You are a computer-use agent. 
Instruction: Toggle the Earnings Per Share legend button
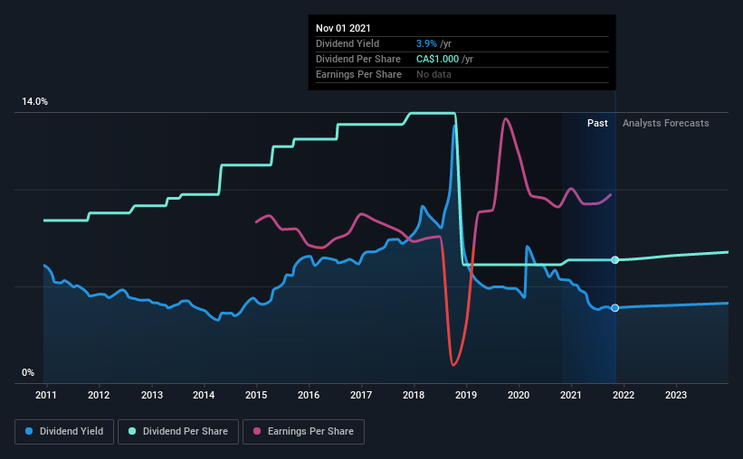point(303,432)
